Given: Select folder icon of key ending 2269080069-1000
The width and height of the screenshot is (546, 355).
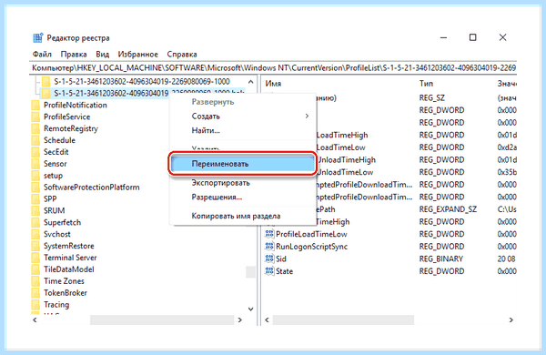Looking at the screenshot, I should click(46, 82).
